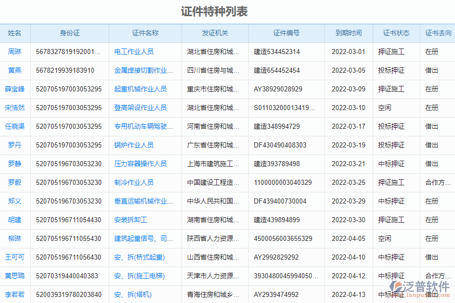This screenshot has width=455, height=303.
Task: Open 金属焊接切割作业 certificate details
Action: point(143,70)
